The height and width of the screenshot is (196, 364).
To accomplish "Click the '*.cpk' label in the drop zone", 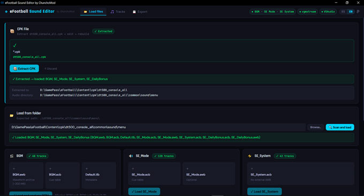I will (17, 52).
